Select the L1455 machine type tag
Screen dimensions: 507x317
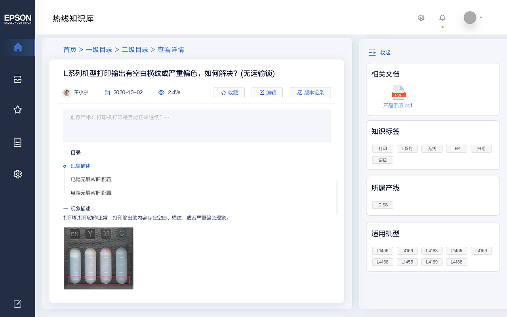point(382,250)
